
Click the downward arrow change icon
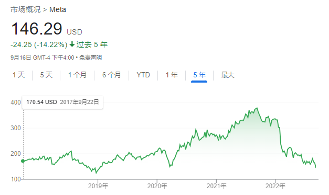pyautogui.click(x=72, y=44)
